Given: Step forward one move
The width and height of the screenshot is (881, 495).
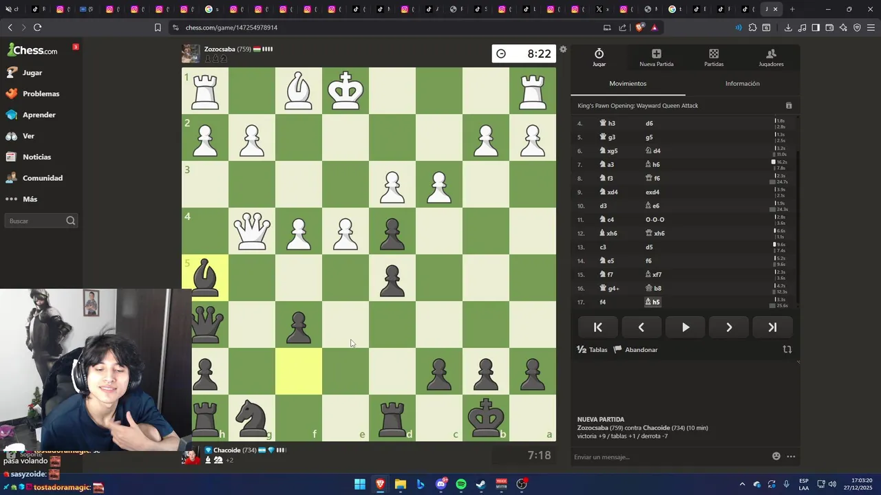Looking at the screenshot, I should [x=729, y=328].
